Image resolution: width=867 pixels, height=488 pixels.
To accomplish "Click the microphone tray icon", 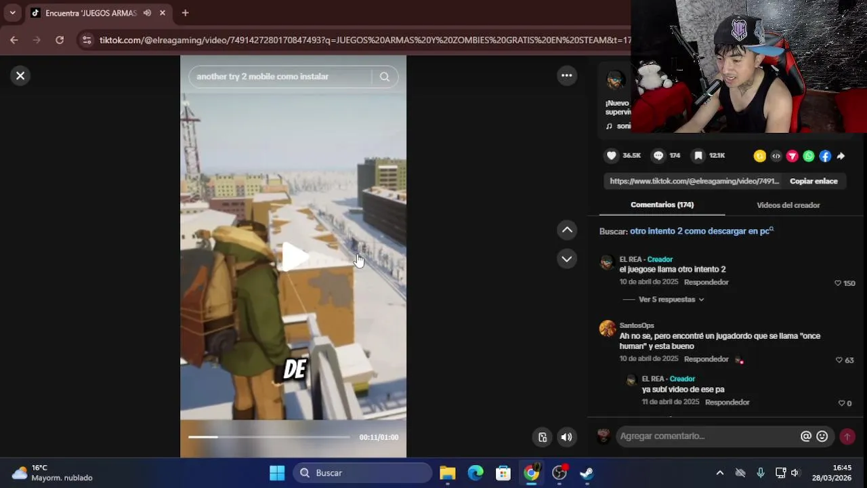I will [x=761, y=473].
